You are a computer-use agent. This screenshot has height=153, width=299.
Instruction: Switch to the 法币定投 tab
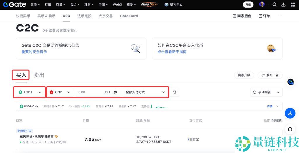84,16
